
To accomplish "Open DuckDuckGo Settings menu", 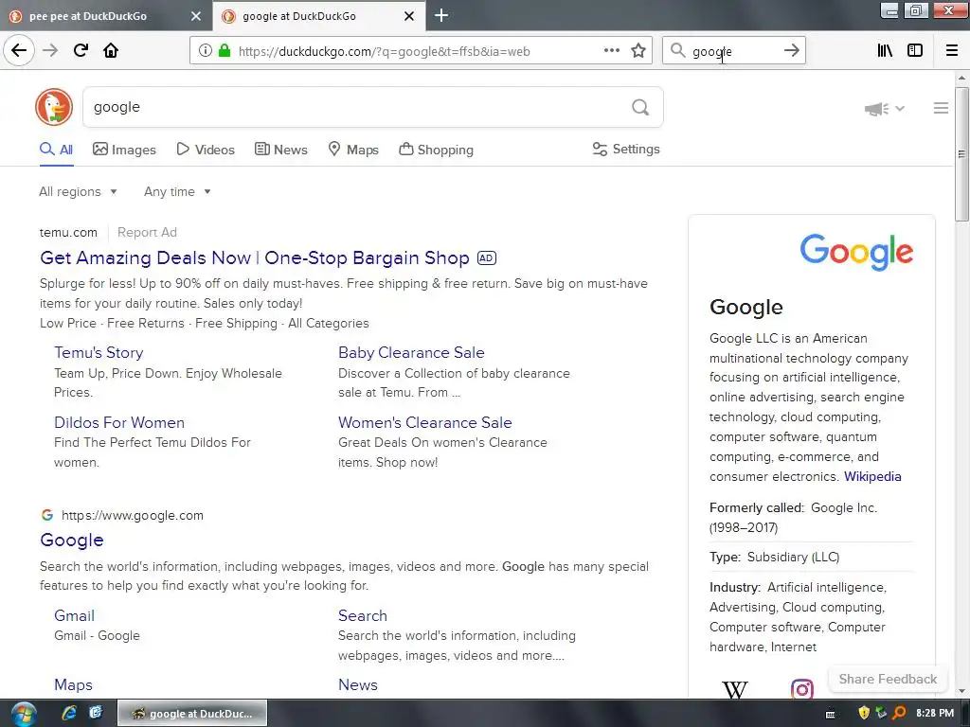I will click(626, 149).
